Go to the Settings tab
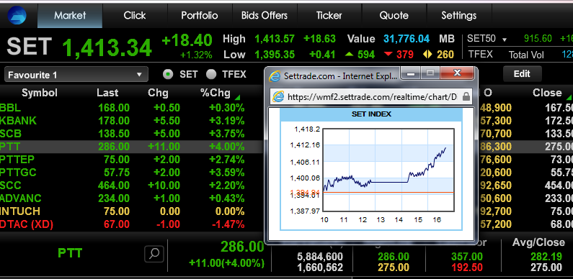This screenshot has height=279, width=573. click(458, 15)
